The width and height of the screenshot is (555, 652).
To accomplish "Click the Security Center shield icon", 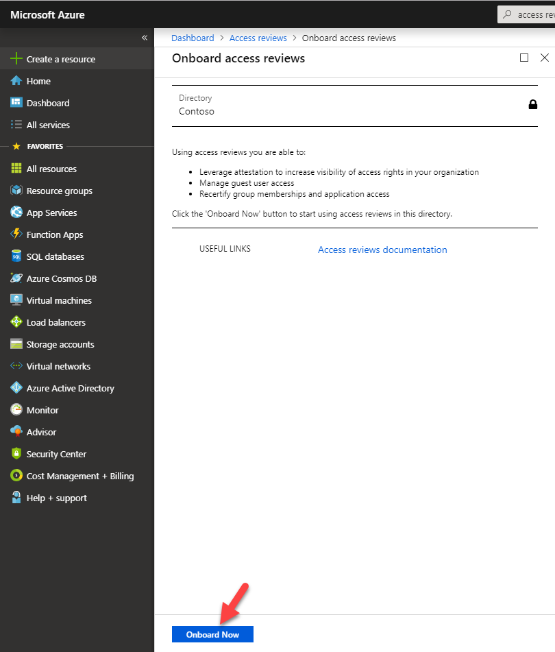I will (16, 453).
